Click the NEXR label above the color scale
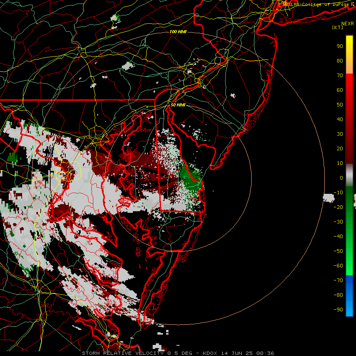356x356 pixels. pos(347,24)
